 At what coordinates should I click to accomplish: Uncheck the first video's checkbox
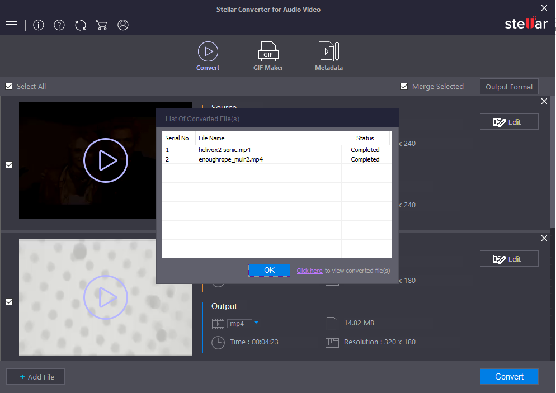point(9,164)
